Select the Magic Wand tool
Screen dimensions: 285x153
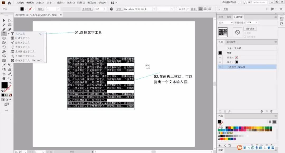coord(4,25)
